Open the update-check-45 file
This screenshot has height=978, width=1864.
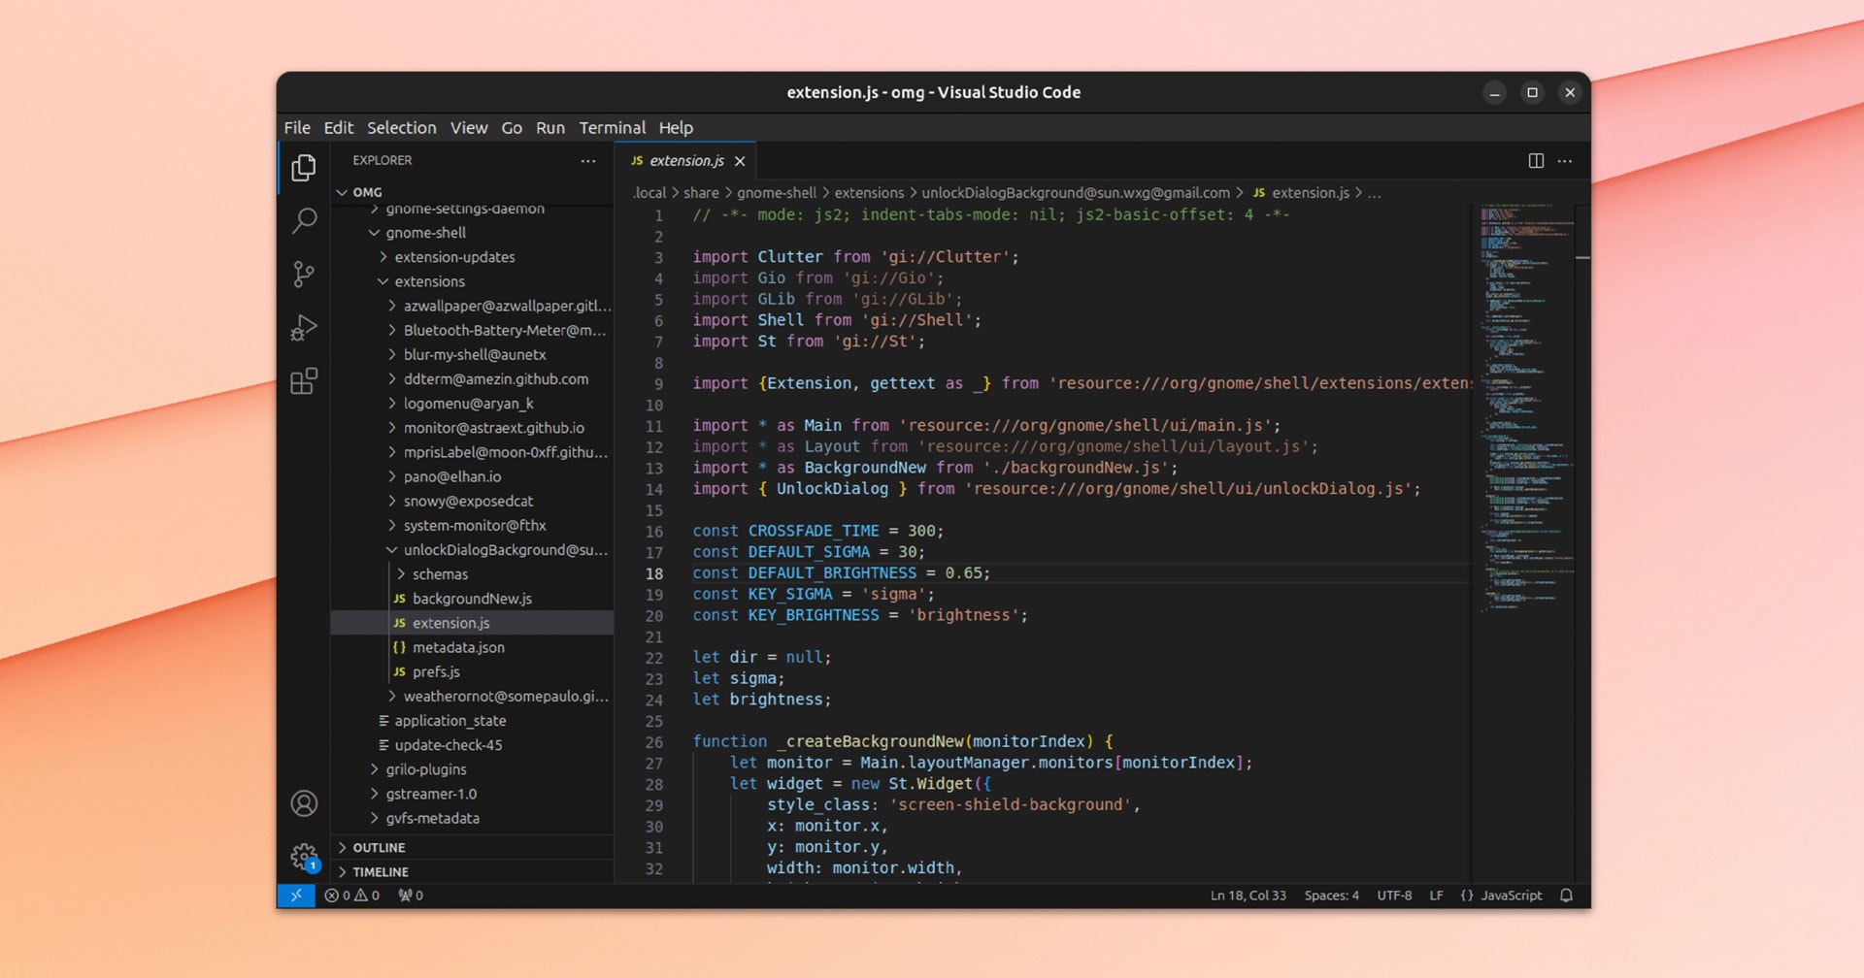click(472, 745)
